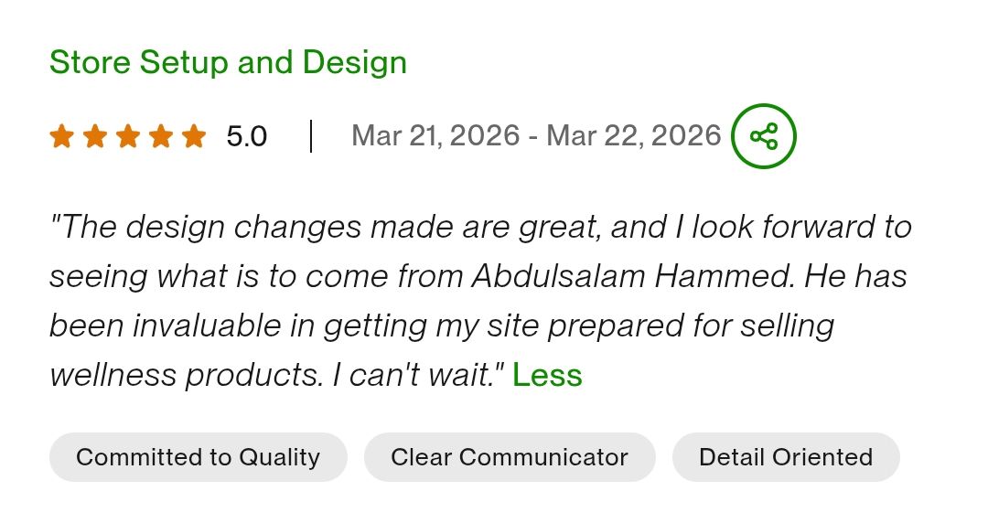Click the third orange rating star
Image resolution: width=988 pixels, height=523 pixels.
click(x=128, y=136)
